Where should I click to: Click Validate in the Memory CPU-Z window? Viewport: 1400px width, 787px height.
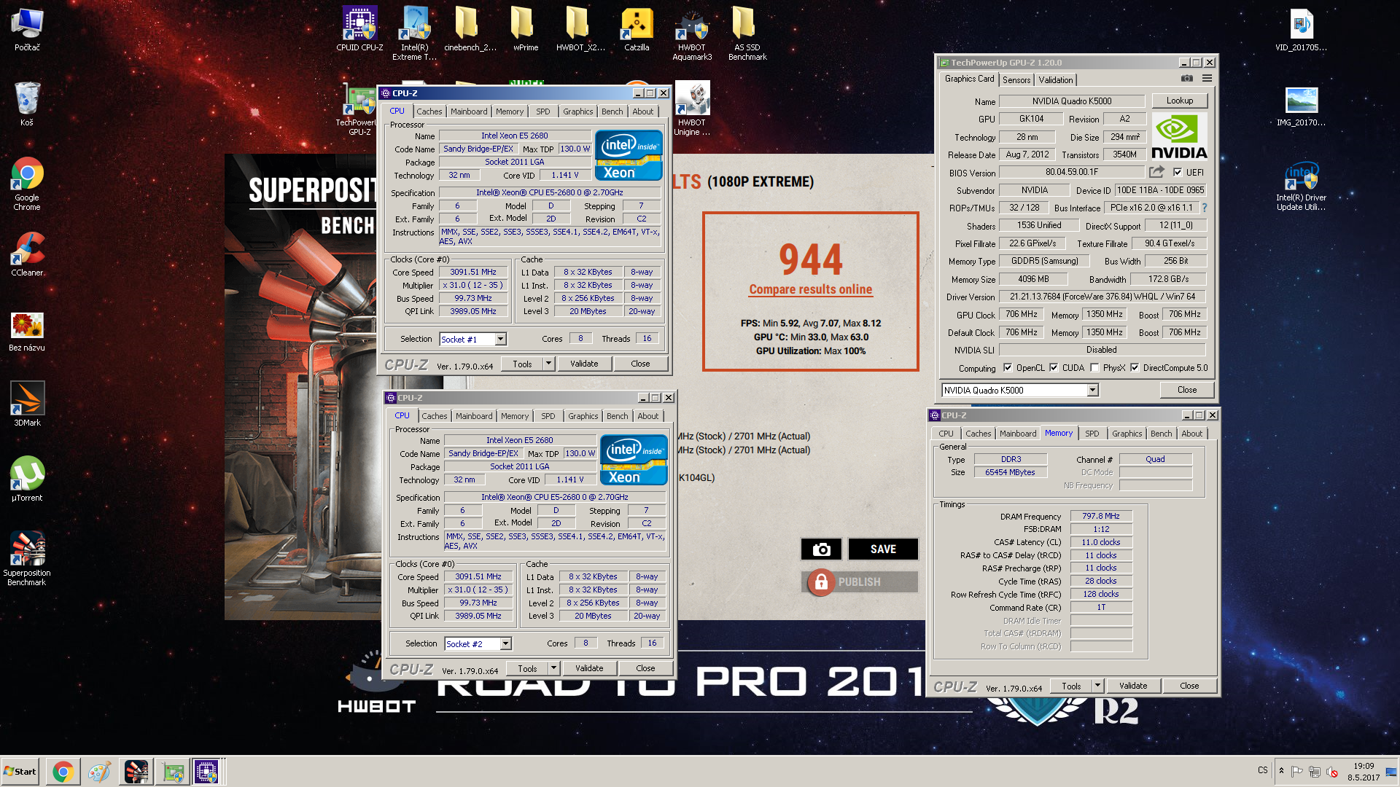pos(1133,686)
